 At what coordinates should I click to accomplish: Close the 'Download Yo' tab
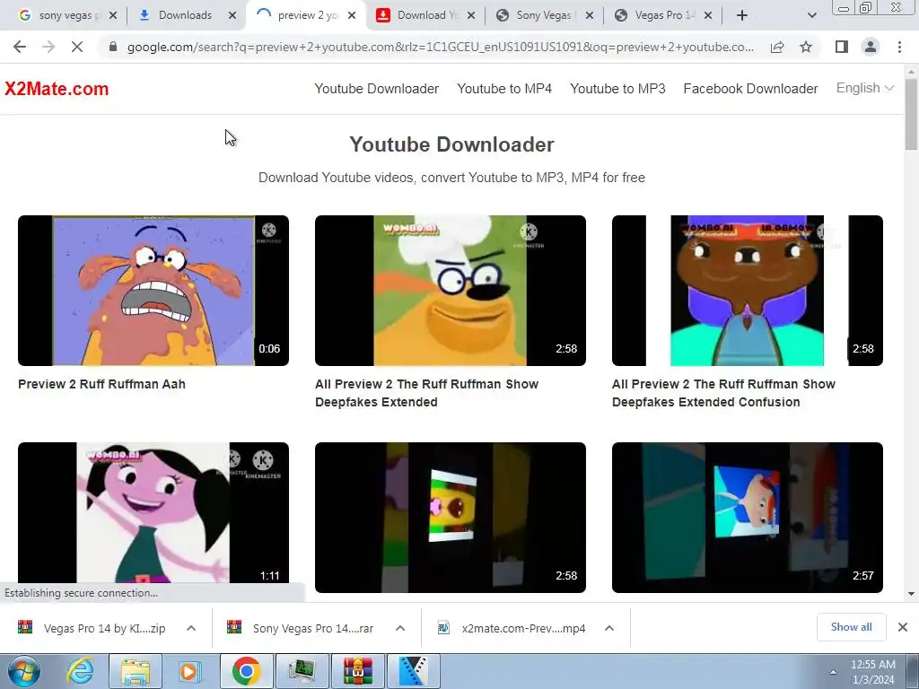pyautogui.click(x=471, y=15)
